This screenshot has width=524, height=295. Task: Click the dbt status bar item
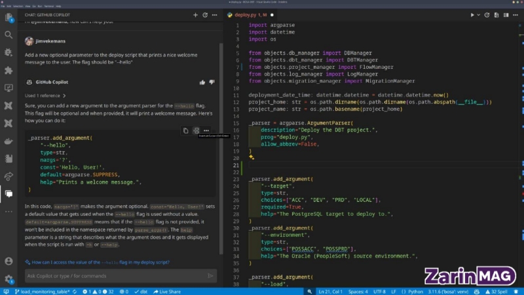[x=141, y=292]
